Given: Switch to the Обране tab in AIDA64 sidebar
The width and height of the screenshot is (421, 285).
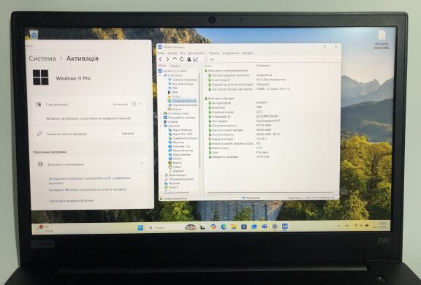Looking at the screenshot, I should [175, 66].
